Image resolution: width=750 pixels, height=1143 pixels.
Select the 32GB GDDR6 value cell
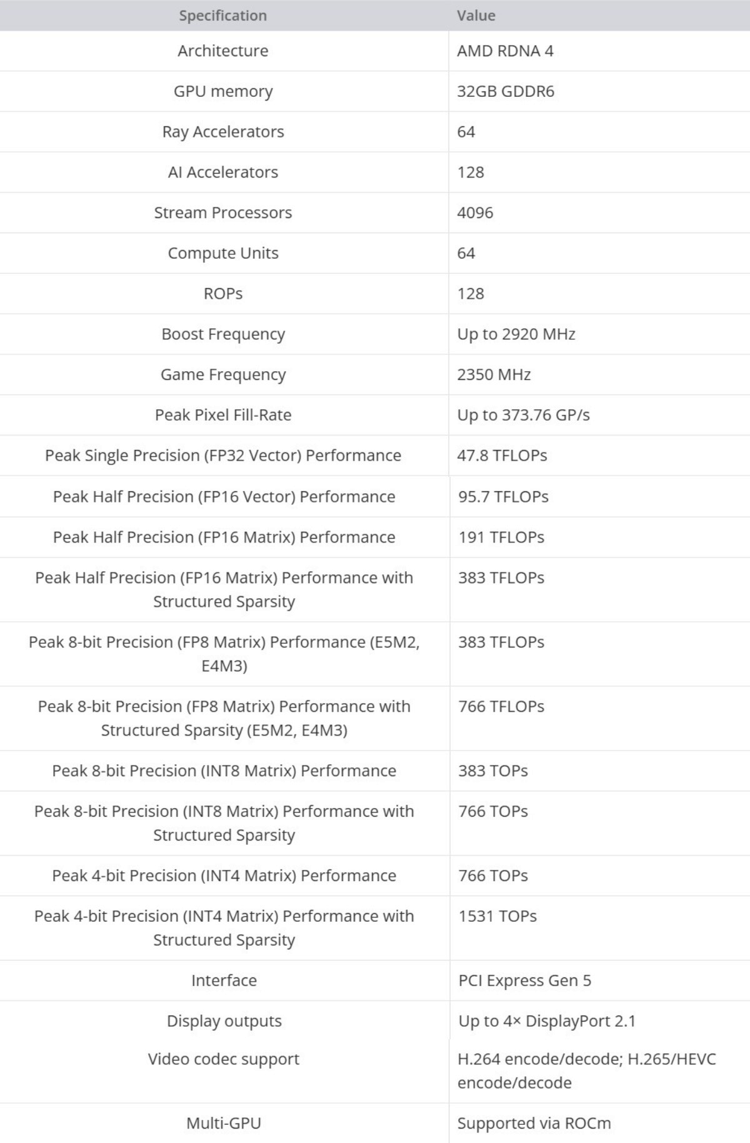[x=505, y=91]
